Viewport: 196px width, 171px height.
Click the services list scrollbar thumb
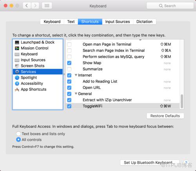[x=182, y=101]
